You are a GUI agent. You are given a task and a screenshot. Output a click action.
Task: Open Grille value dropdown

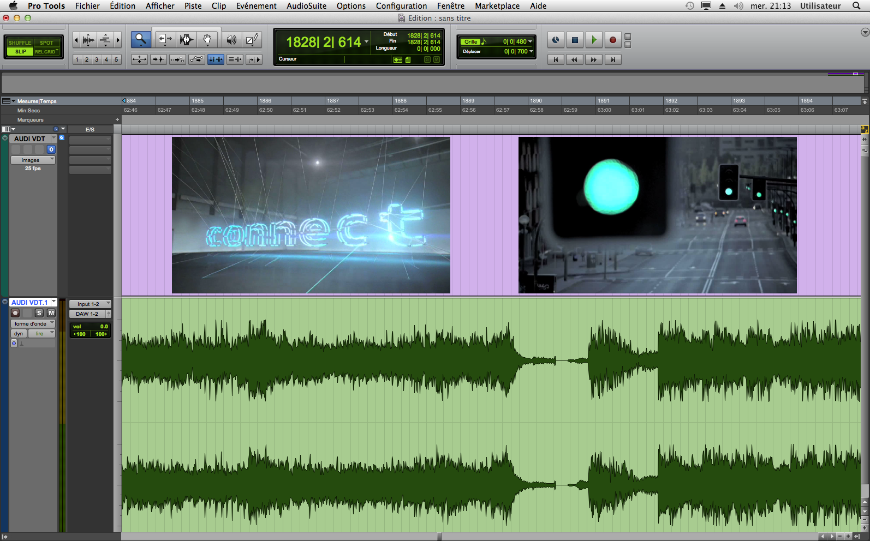[531, 41]
